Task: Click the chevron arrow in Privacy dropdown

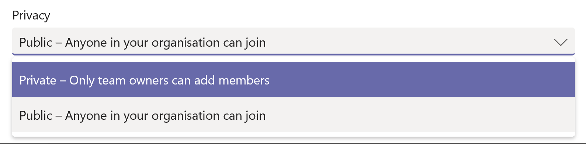Action: point(561,43)
